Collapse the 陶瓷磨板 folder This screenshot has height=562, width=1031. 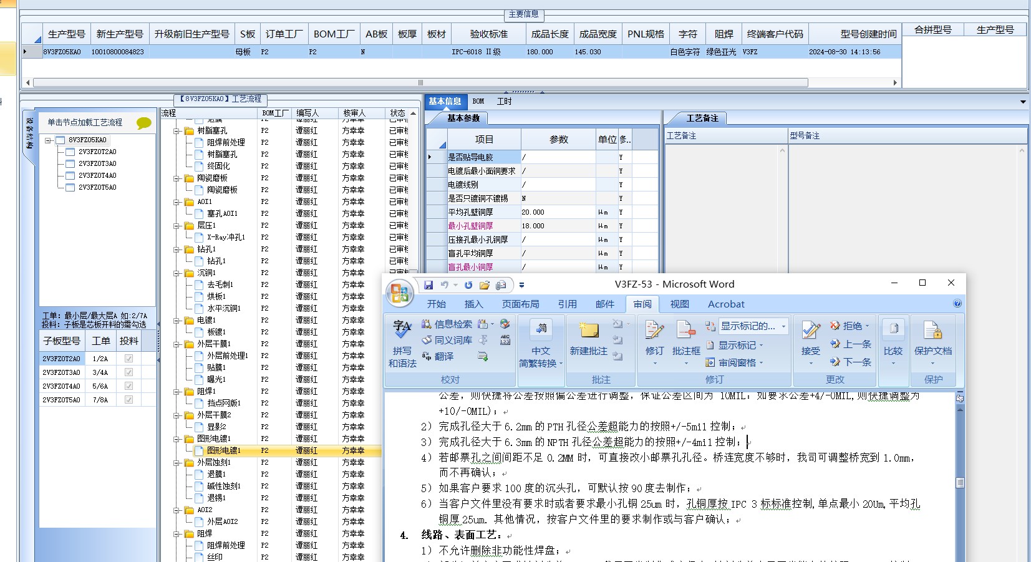(177, 178)
